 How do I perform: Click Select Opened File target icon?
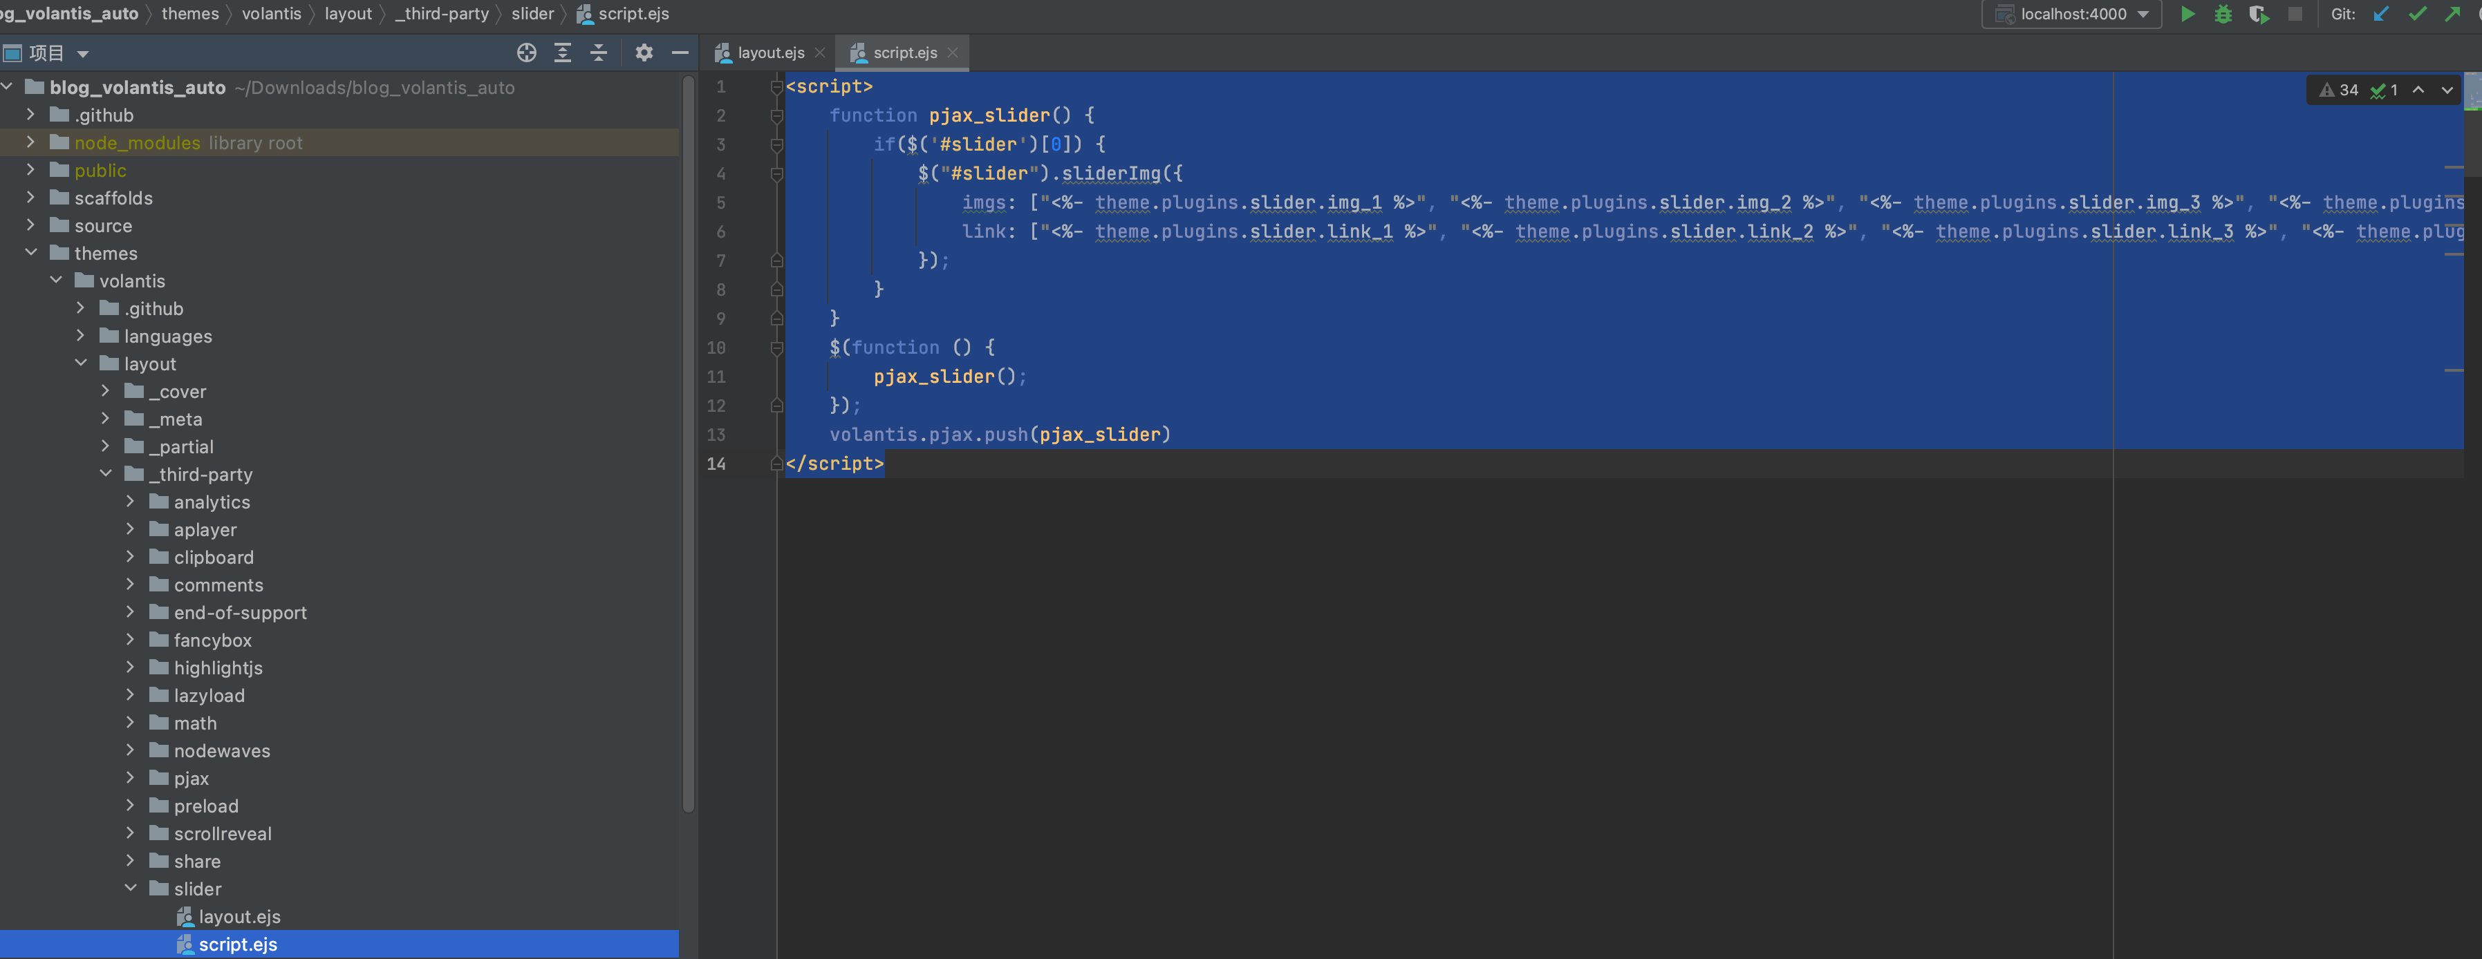pyautogui.click(x=527, y=53)
